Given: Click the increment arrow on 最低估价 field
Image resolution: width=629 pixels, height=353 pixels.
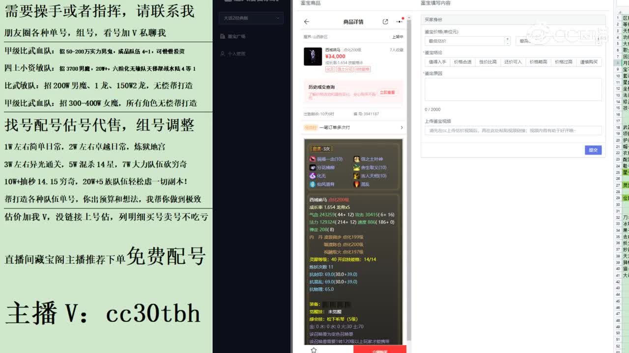Looking at the screenshot, I should coord(508,39).
